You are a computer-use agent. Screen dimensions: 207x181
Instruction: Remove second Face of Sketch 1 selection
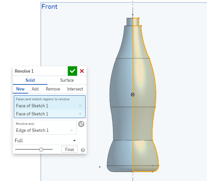click(80, 114)
